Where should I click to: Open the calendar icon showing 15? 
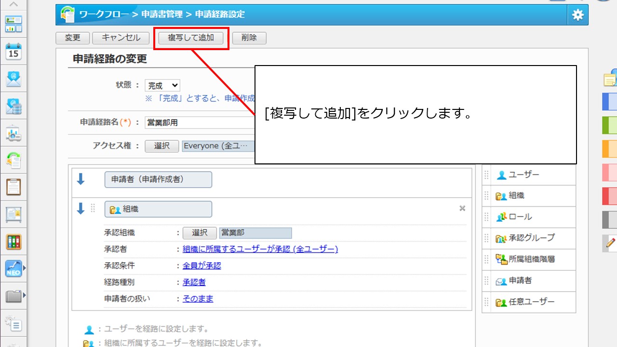13,51
